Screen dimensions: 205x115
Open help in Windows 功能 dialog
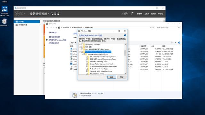coord(125,35)
